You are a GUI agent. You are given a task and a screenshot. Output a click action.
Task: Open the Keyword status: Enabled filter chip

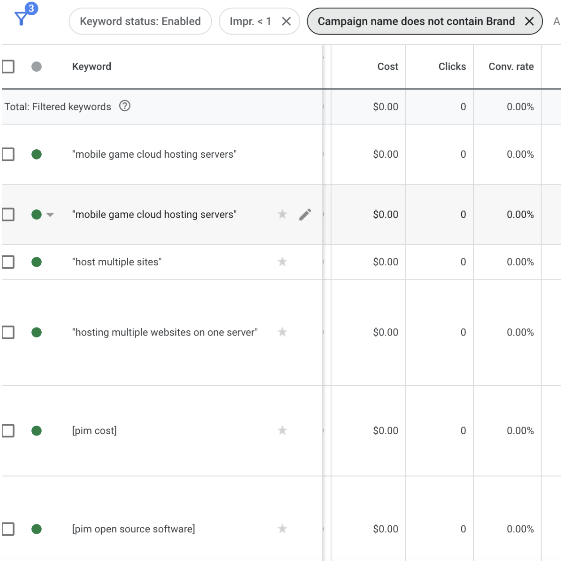pyautogui.click(x=140, y=22)
